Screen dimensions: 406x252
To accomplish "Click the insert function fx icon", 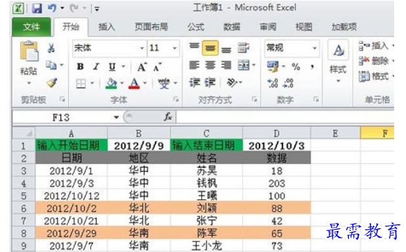I will (x=168, y=117).
